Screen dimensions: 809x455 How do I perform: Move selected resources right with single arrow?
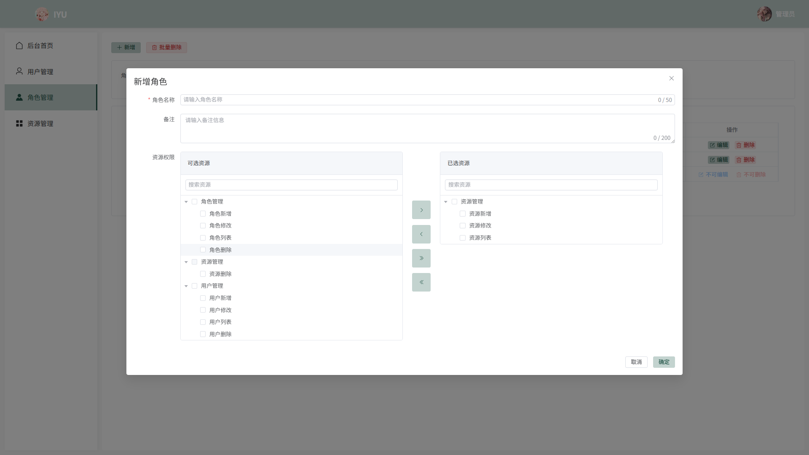tap(421, 210)
